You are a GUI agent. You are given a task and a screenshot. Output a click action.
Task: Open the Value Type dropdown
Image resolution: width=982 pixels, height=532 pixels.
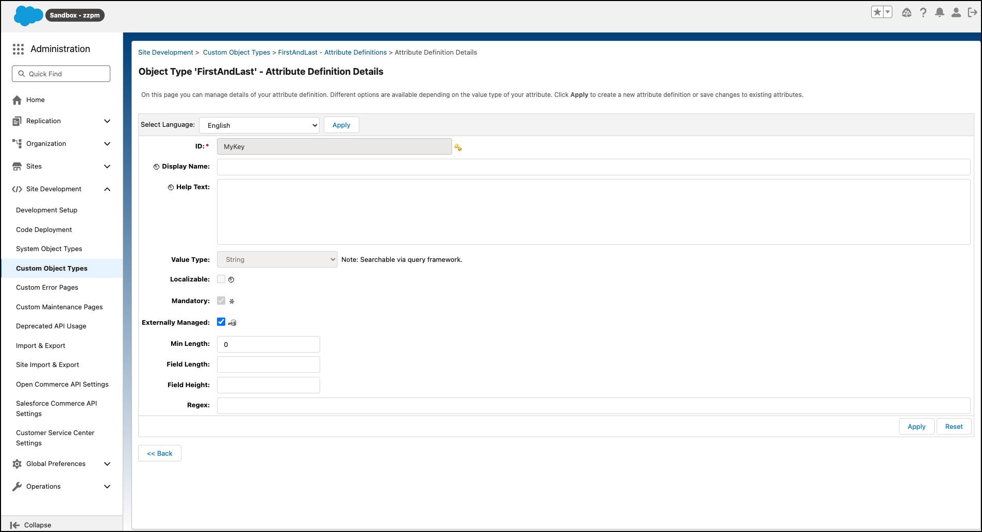[277, 259]
